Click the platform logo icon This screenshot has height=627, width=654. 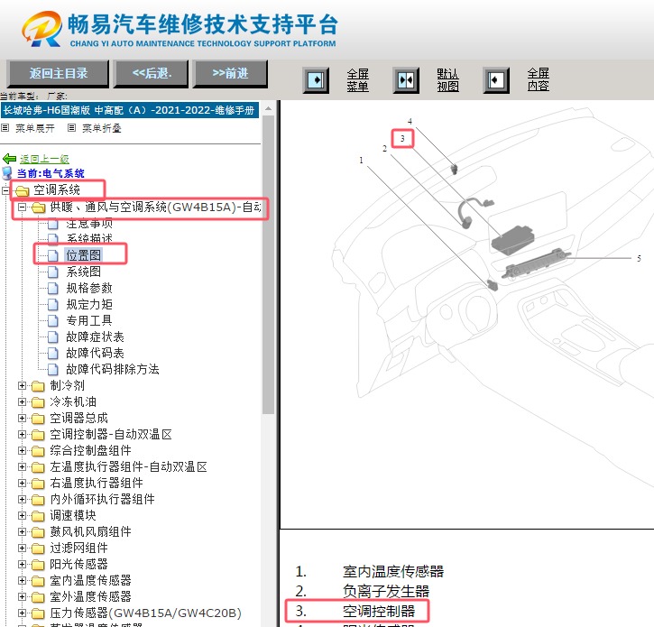(42, 28)
